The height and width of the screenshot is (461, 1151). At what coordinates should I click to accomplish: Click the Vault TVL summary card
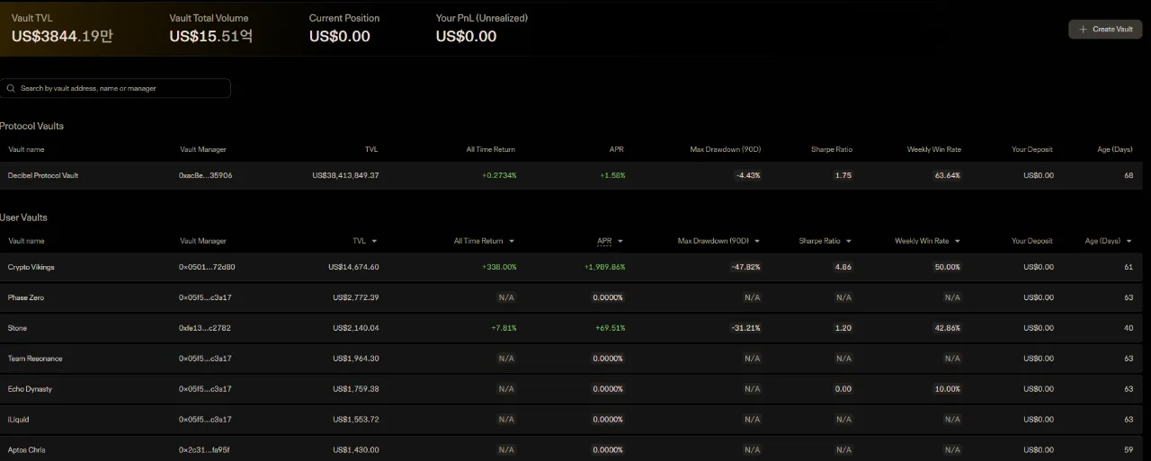click(x=63, y=29)
